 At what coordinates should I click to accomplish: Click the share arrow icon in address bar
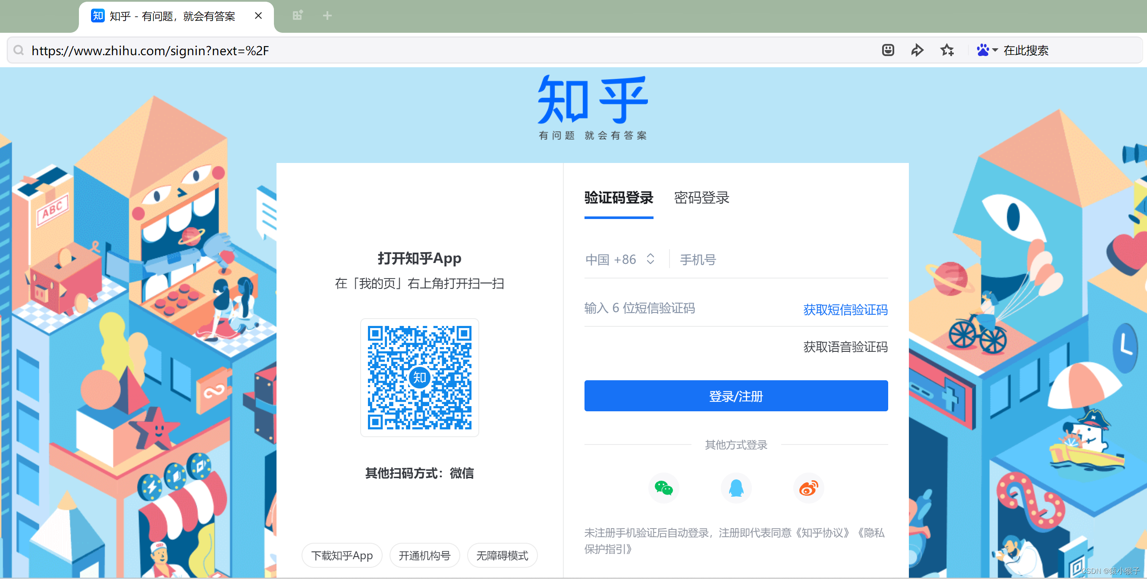(x=917, y=50)
